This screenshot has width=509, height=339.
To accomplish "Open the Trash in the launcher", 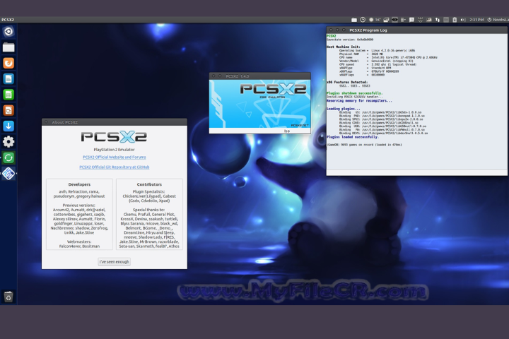I will click(8, 297).
